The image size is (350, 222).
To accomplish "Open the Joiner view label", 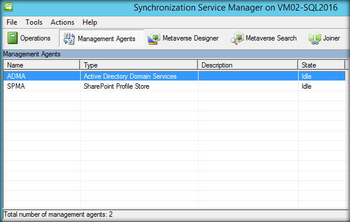I will tap(332, 38).
